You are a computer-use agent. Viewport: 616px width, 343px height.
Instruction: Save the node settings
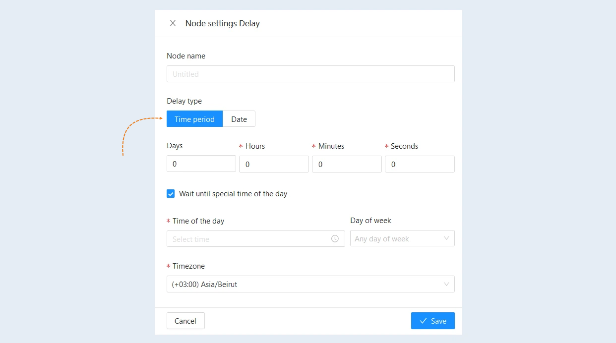click(433, 321)
